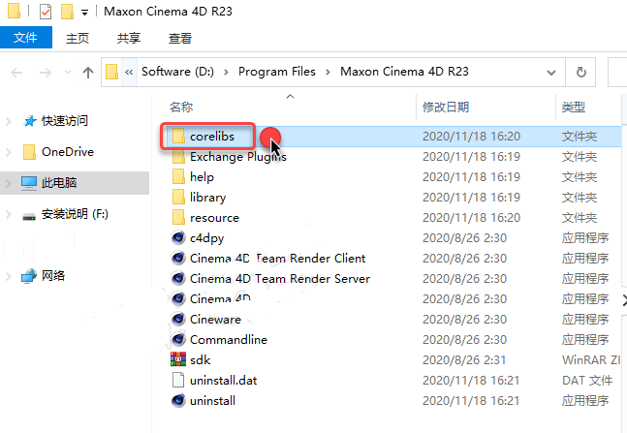Navigate to Program Files in the path
The height and width of the screenshot is (433, 627).
(x=277, y=72)
